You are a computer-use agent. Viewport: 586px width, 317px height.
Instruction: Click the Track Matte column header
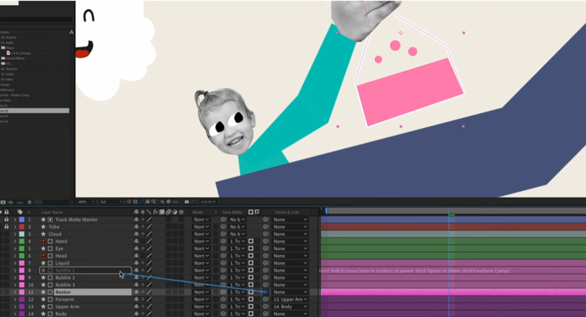pyautogui.click(x=232, y=212)
